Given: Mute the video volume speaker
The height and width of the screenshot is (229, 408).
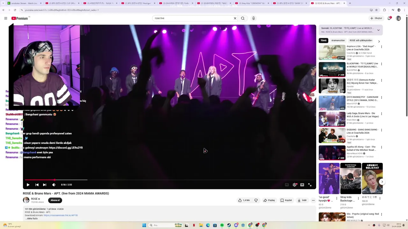Looking at the screenshot, I should click(54, 185).
